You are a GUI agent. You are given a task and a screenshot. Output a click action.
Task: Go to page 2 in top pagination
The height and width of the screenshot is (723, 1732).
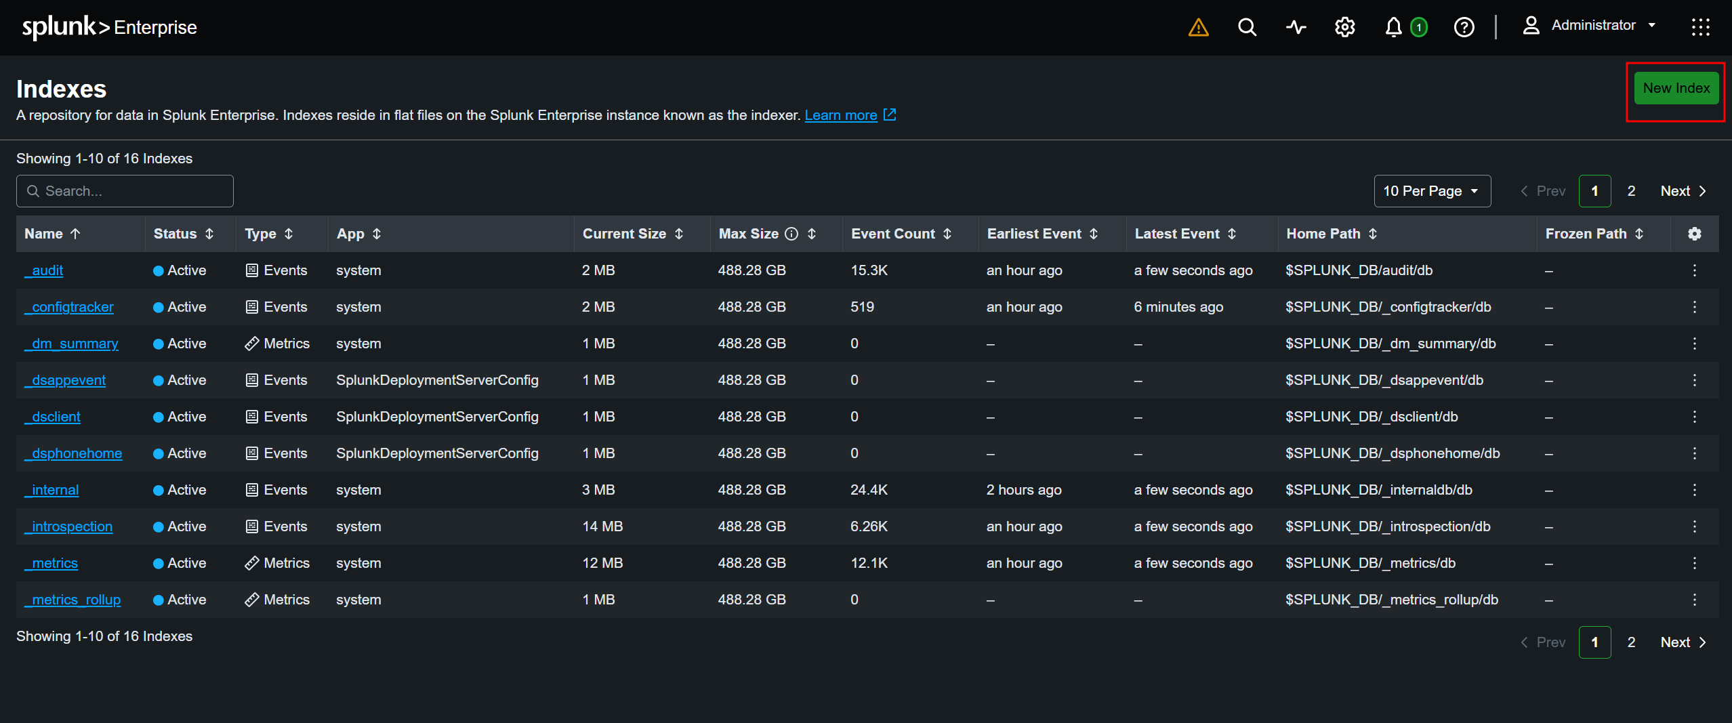1631,191
